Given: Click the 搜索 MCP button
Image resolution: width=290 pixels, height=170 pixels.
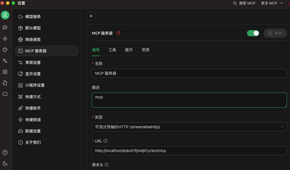Looking at the screenshot, I should (244, 3).
